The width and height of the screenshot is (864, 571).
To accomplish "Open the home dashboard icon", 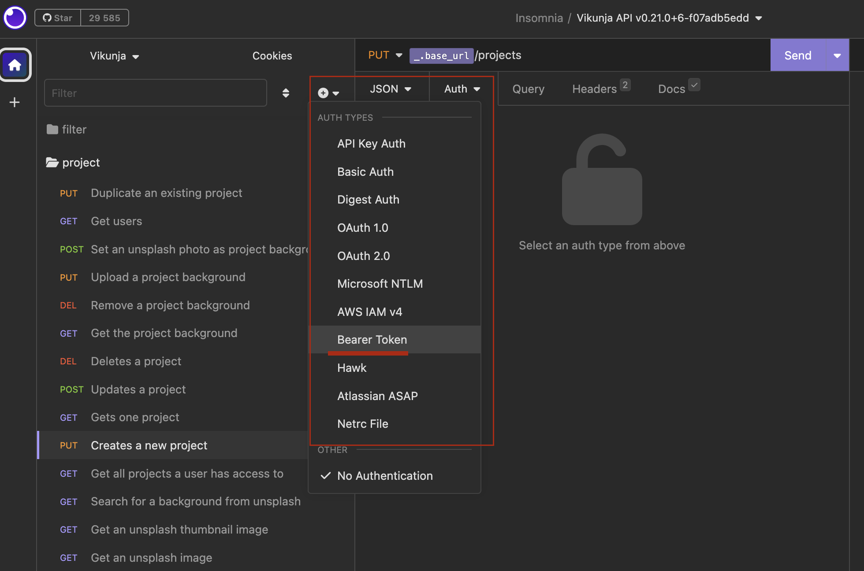I will click(x=15, y=65).
